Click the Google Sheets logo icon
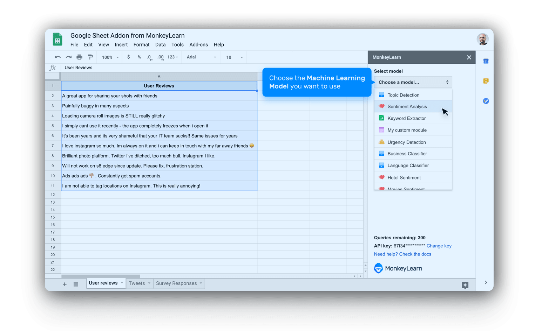The image size is (542, 331). [57, 39]
